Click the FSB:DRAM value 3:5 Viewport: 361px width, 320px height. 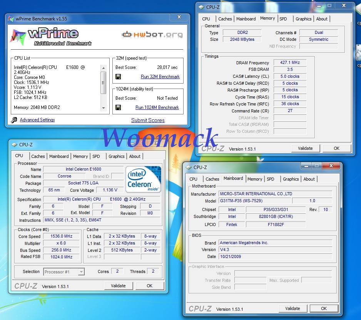[x=290, y=69]
